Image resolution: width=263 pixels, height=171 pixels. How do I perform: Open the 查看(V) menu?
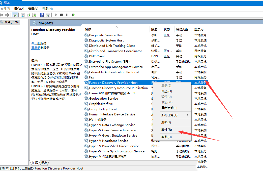point(33,8)
